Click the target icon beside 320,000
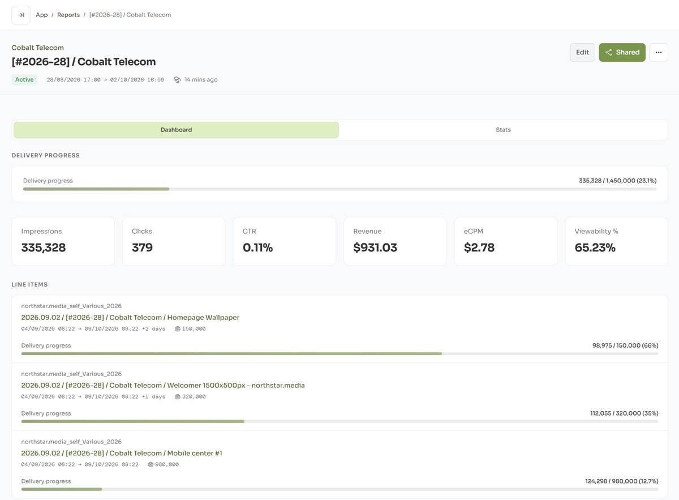 tap(178, 397)
